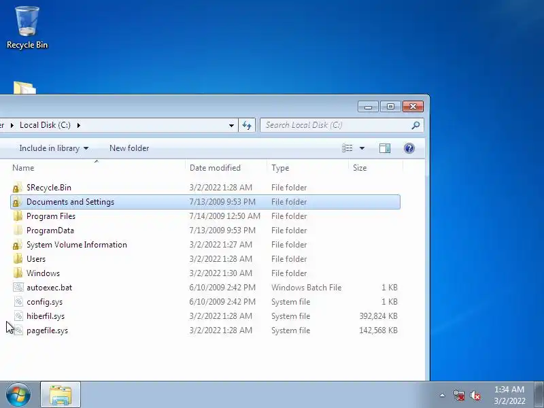544x408 pixels.
Task: Select the $Recycle.Bin name text
Action: point(49,188)
